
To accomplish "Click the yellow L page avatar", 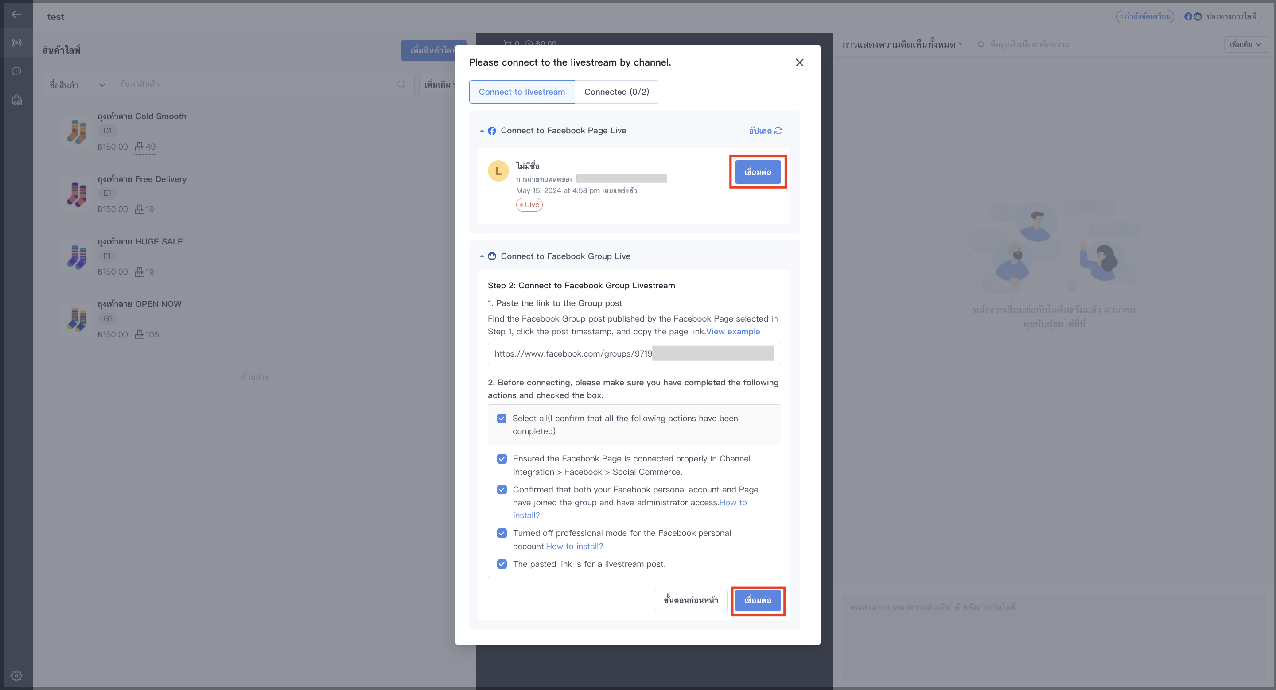I will (498, 171).
